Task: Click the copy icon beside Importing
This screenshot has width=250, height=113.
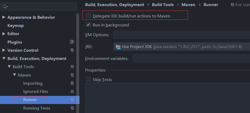Action: (72, 83)
